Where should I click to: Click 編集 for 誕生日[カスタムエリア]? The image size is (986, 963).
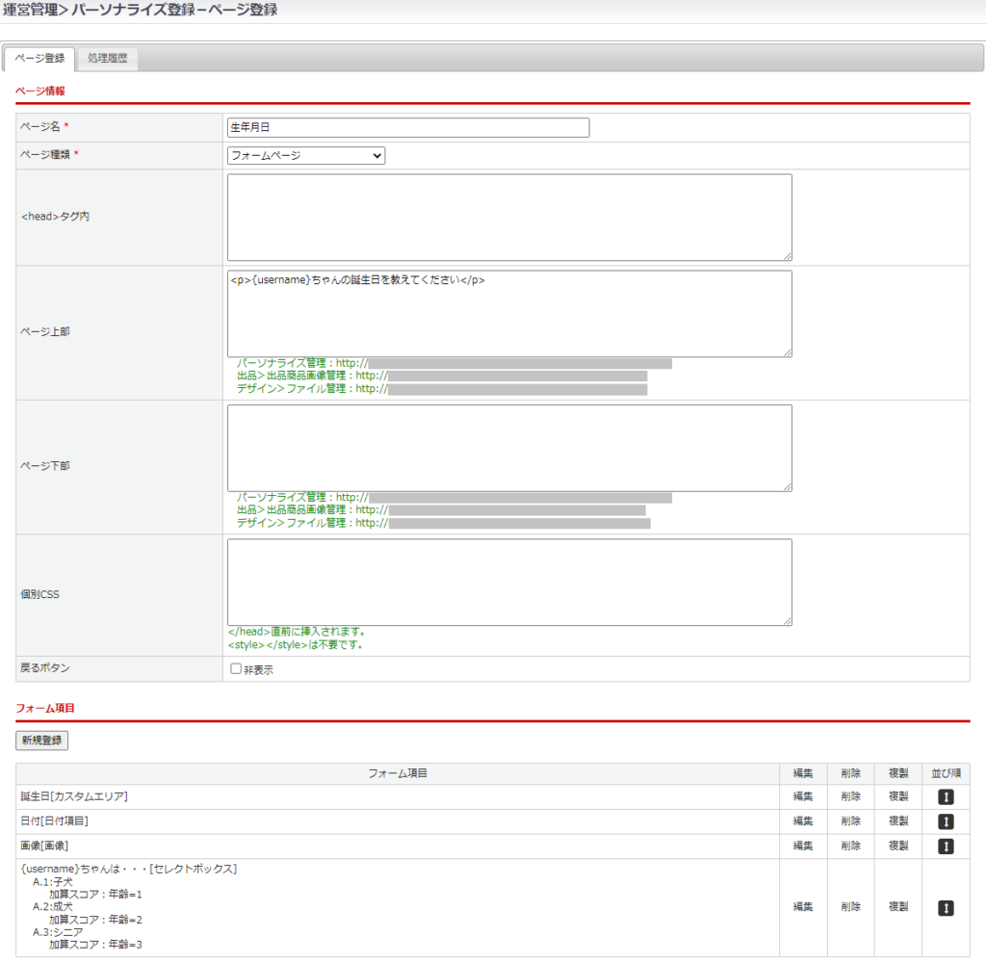tap(803, 796)
